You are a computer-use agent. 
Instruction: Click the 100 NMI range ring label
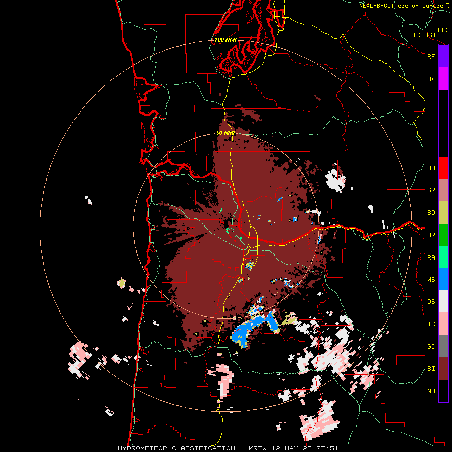(225, 40)
